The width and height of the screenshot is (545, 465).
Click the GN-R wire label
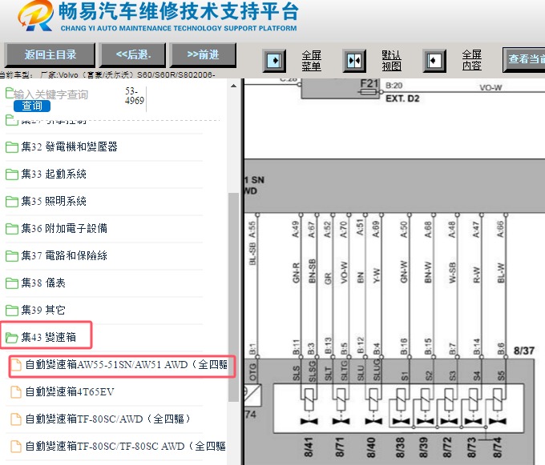coord(296,273)
